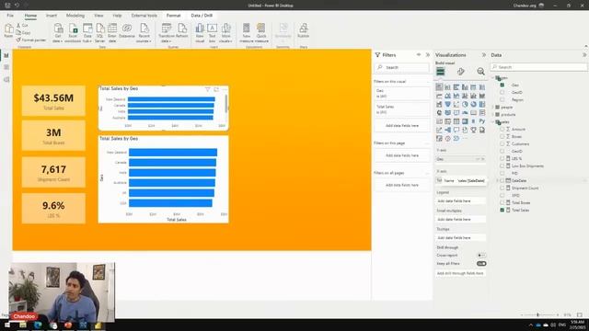Uncheck the Geo field checkbox
This screenshot has width=589, height=331.
point(502,85)
